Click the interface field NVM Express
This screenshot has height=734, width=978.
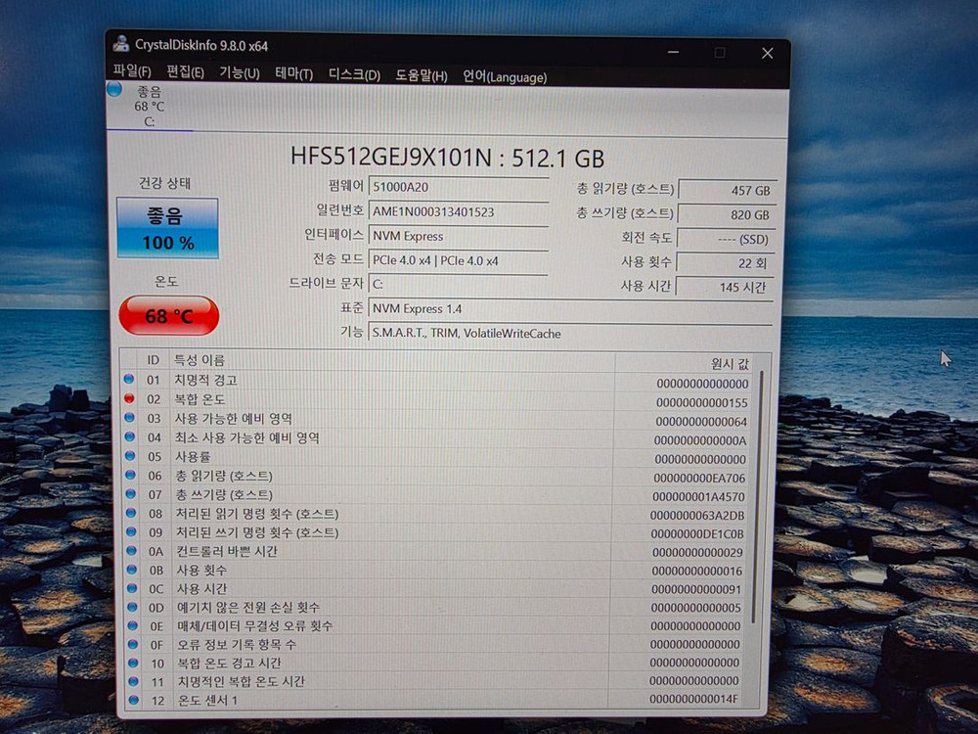[459, 236]
